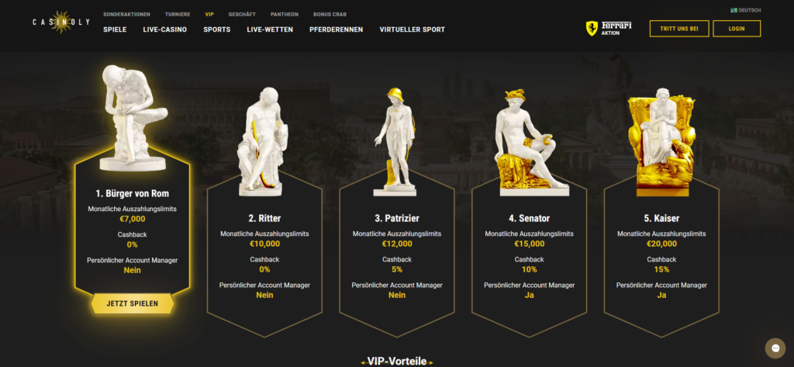Click the Casinoly sun logo
The image size is (794, 367).
pyautogui.click(x=61, y=22)
